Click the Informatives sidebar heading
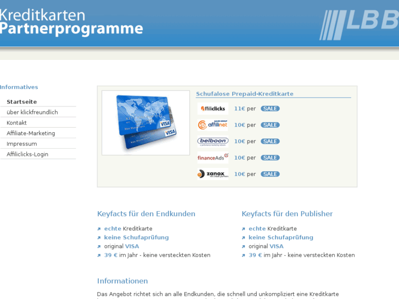The image size is (399, 299). tap(19, 87)
